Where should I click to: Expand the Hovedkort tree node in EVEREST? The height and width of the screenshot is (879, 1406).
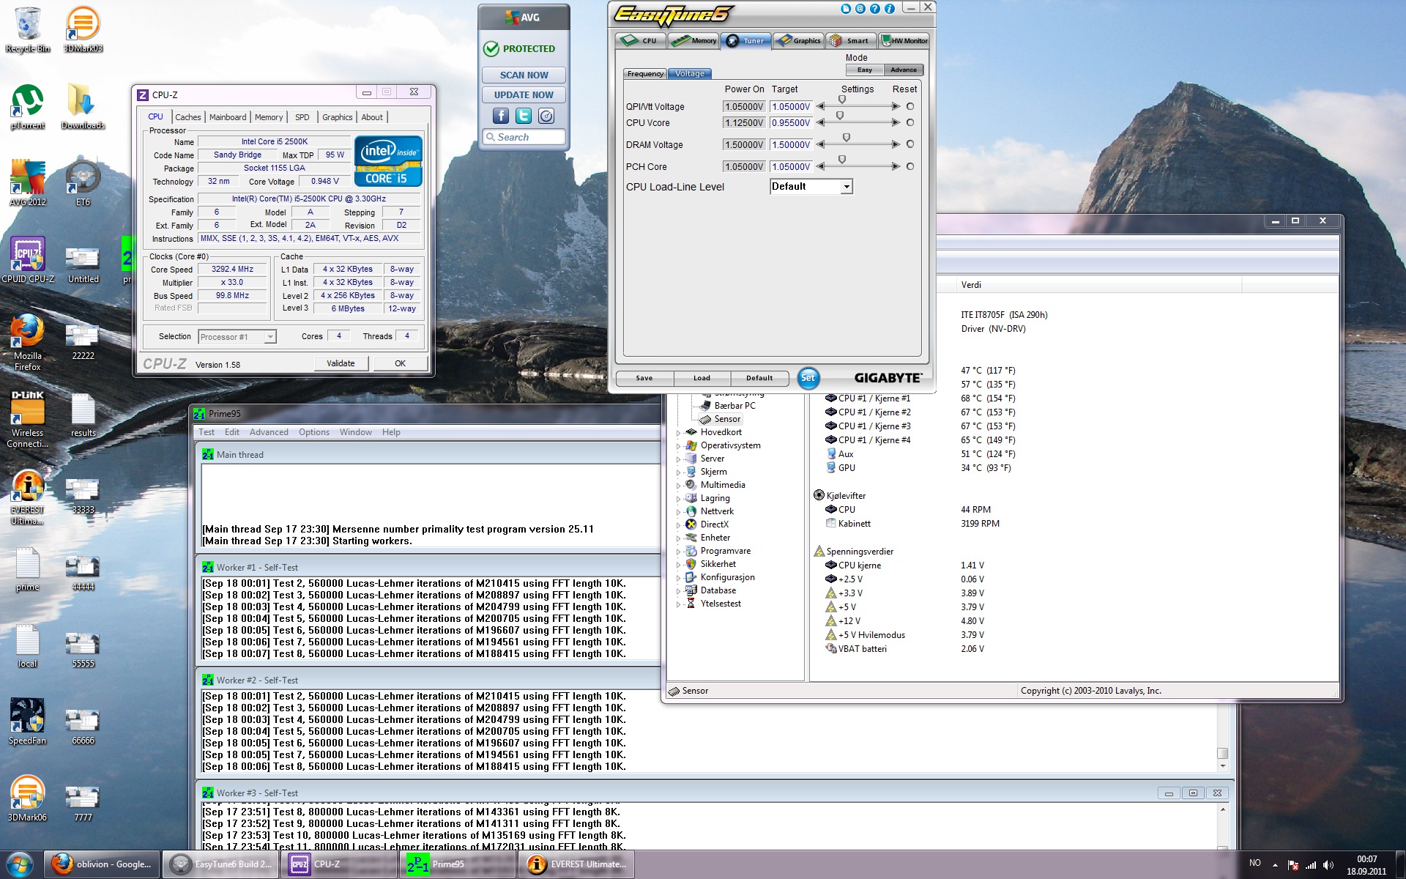[x=678, y=433]
